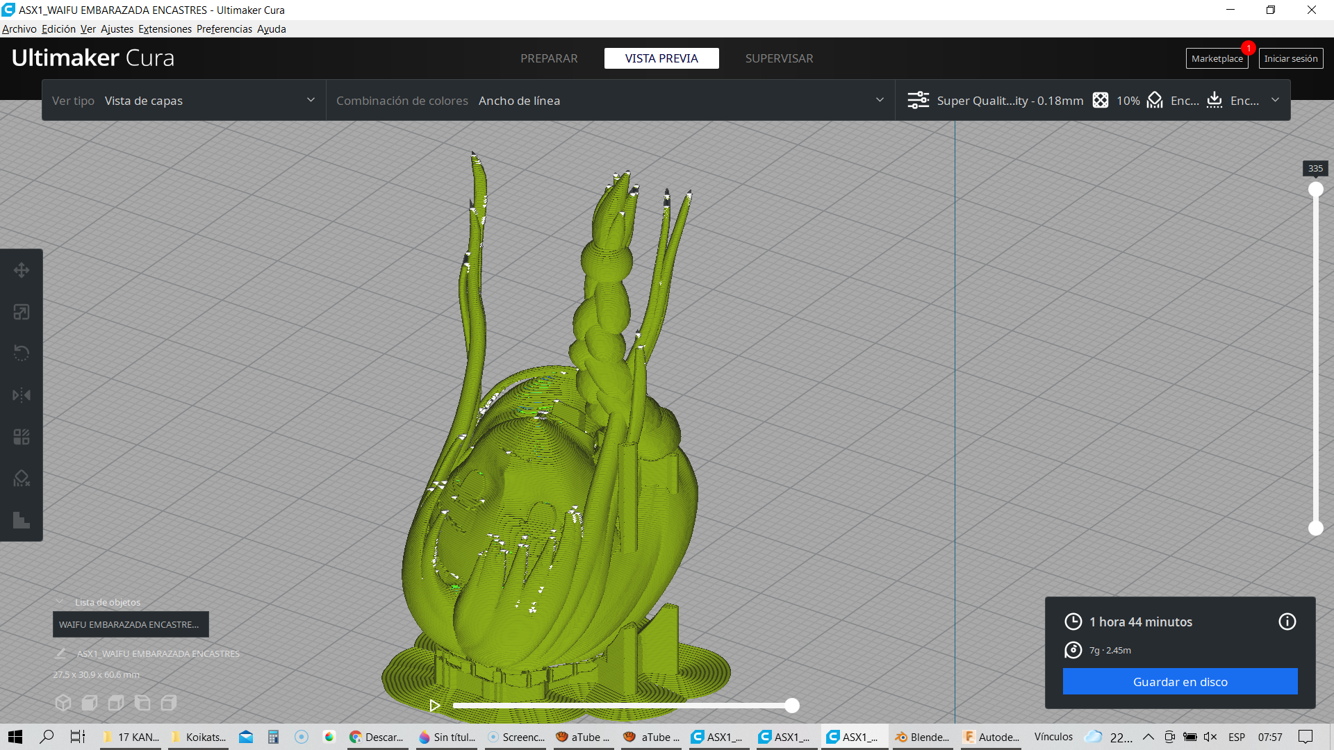Expand the print settings panel chevron
Image resolution: width=1334 pixels, height=750 pixels.
[1276, 101]
